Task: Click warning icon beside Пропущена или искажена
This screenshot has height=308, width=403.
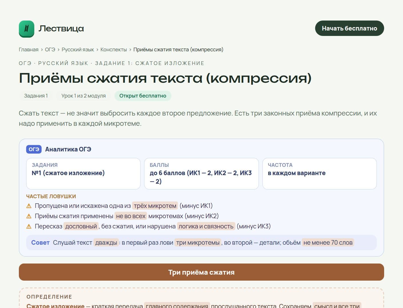Action: [29, 206]
